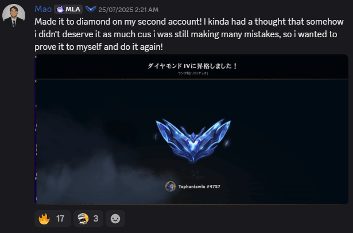Click the fire reaction count 17
Viewport: 353px width, 233px height.
60,219
